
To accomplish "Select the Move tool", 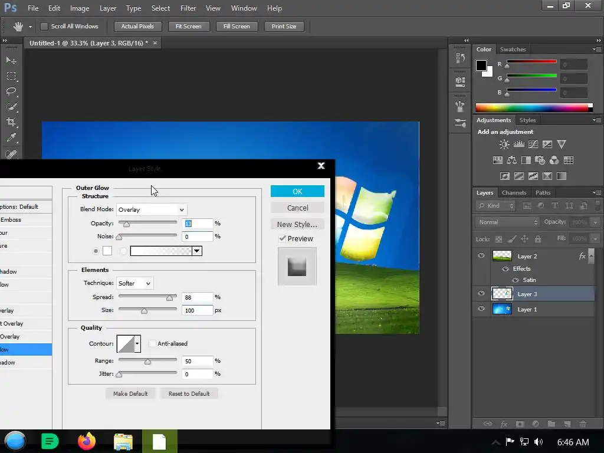I will coord(11,61).
